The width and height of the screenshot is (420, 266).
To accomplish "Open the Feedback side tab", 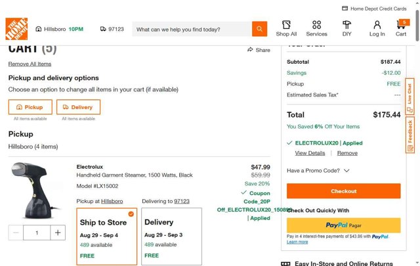I will coord(409,135).
